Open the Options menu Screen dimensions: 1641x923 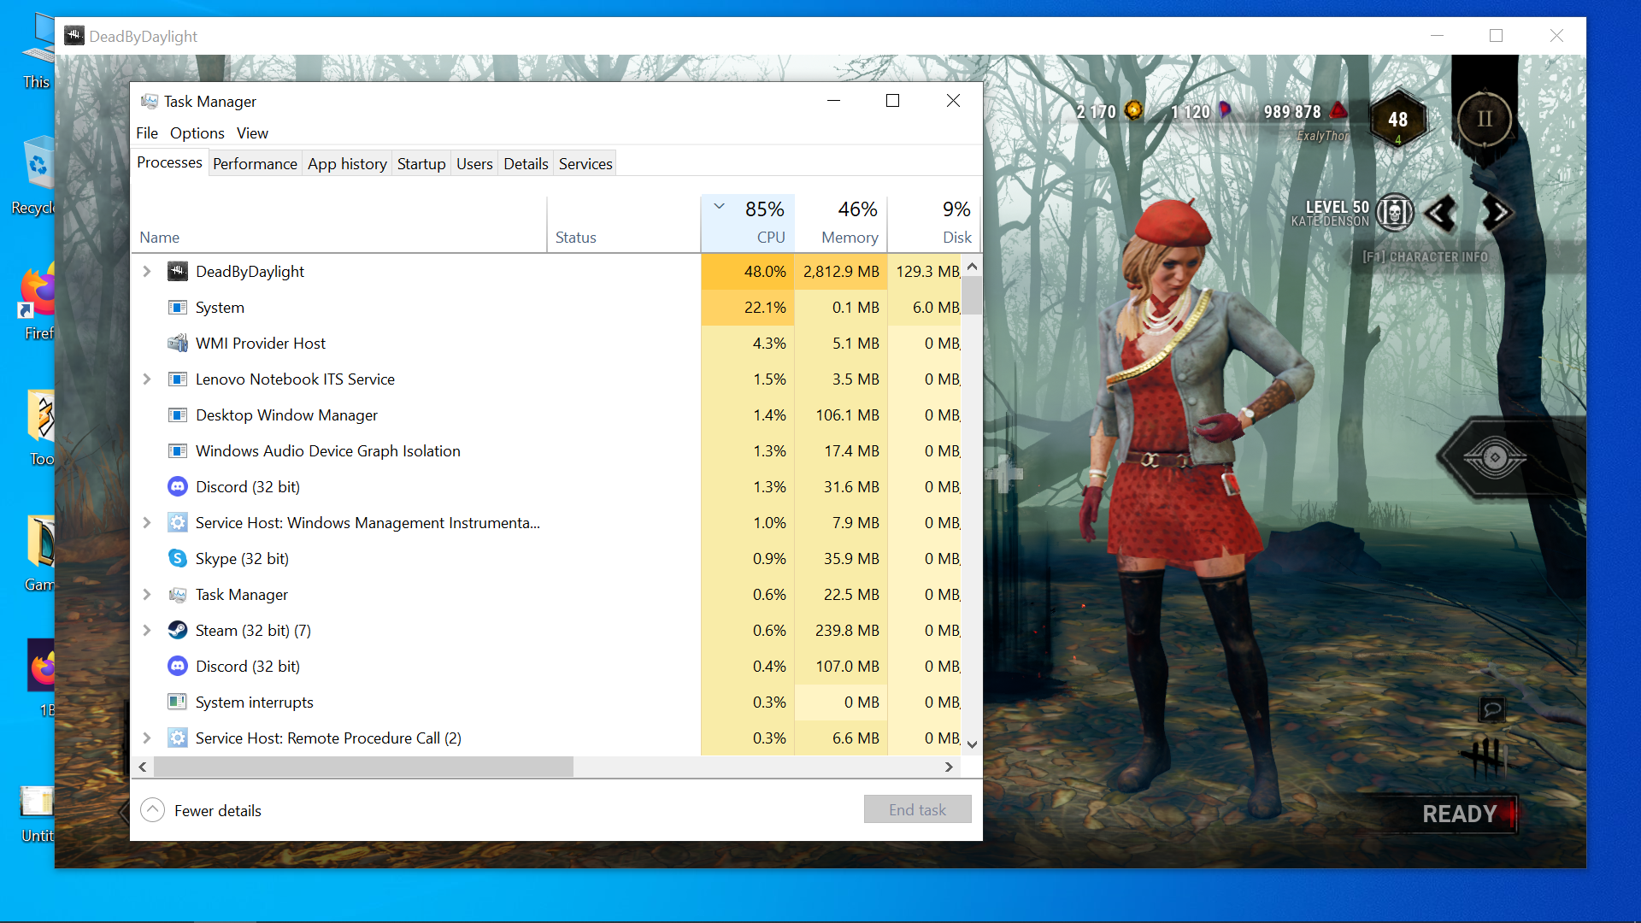pos(197,133)
